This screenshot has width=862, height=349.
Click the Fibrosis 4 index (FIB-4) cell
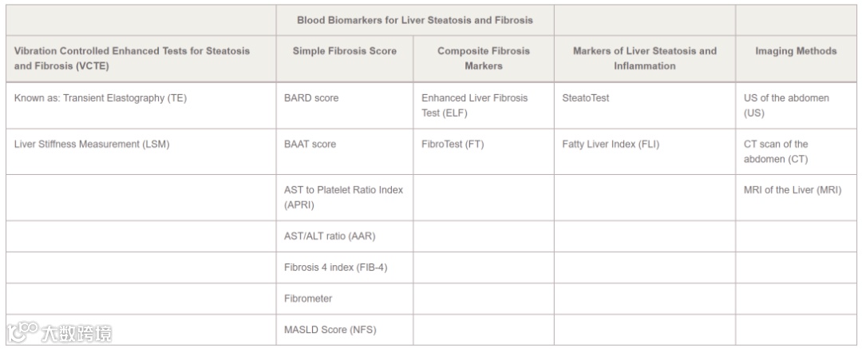coord(335,268)
